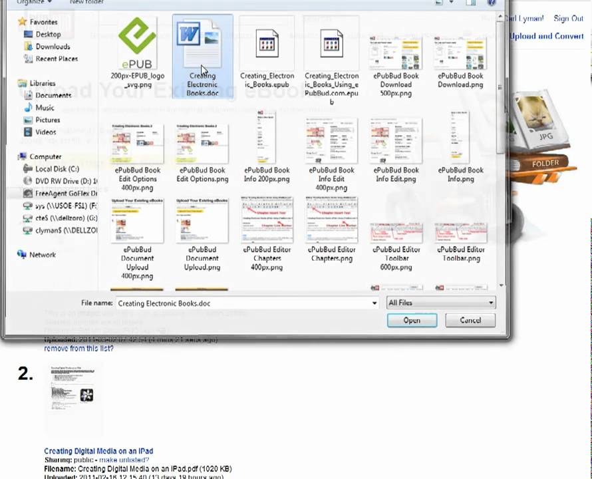Select ePubBud Book Info.png thumbnail
The height and width of the screenshot is (479, 592).
pos(460,147)
